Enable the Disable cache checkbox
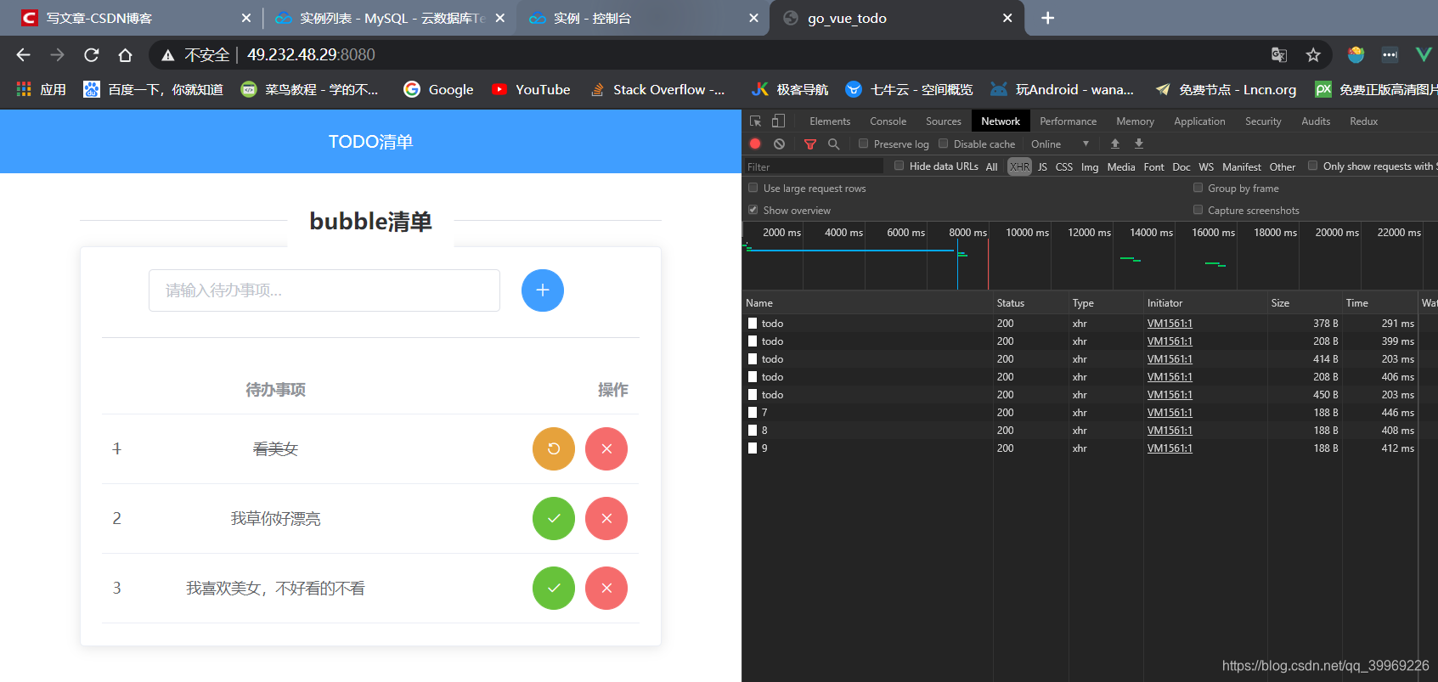Image resolution: width=1438 pixels, height=682 pixels. pyautogui.click(x=943, y=144)
